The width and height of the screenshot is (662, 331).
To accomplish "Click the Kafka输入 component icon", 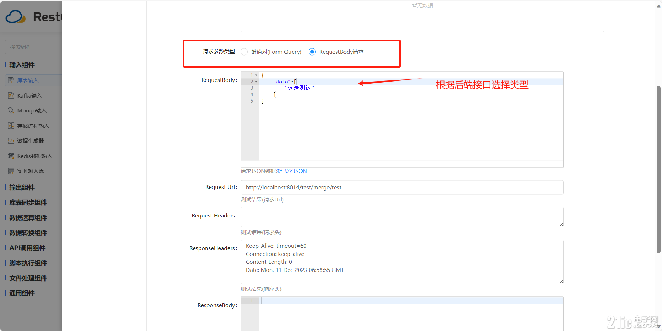I will [x=11, y=95].
